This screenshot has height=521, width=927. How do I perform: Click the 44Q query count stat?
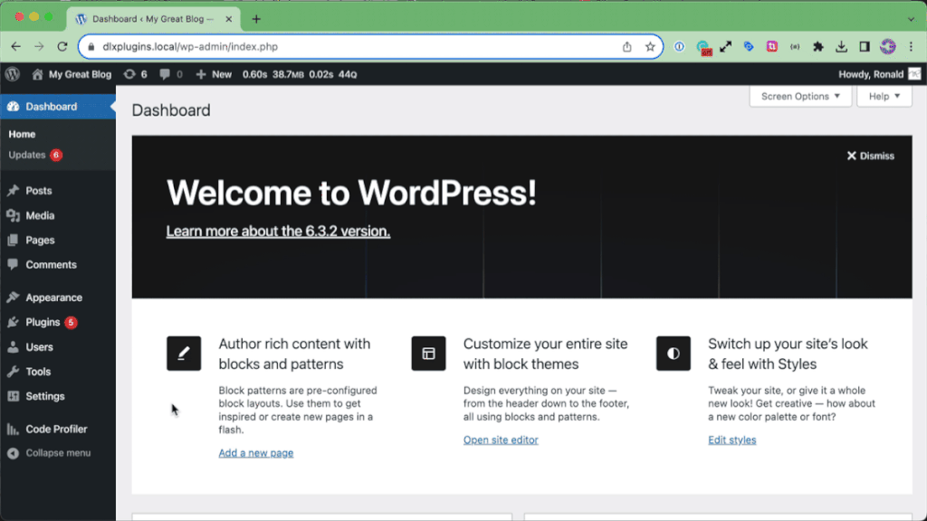pos(348,74)
